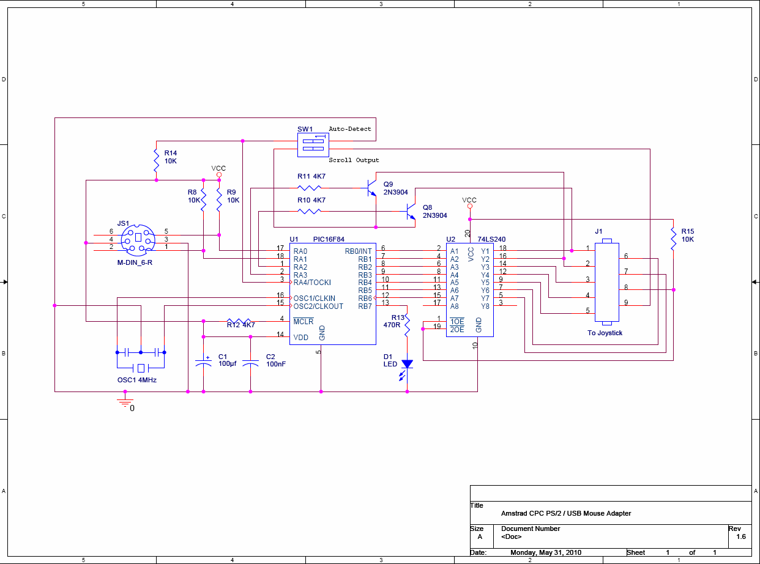Select the 1OE pin label on U2
The height and width of the screenshot is (564, 760).
coord(457,322)
